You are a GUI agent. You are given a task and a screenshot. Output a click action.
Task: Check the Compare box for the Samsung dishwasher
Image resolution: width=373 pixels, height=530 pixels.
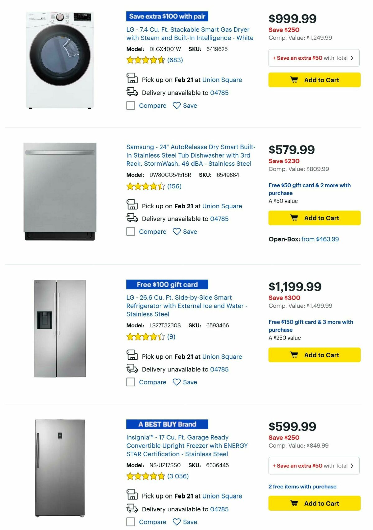coord(131,232)
